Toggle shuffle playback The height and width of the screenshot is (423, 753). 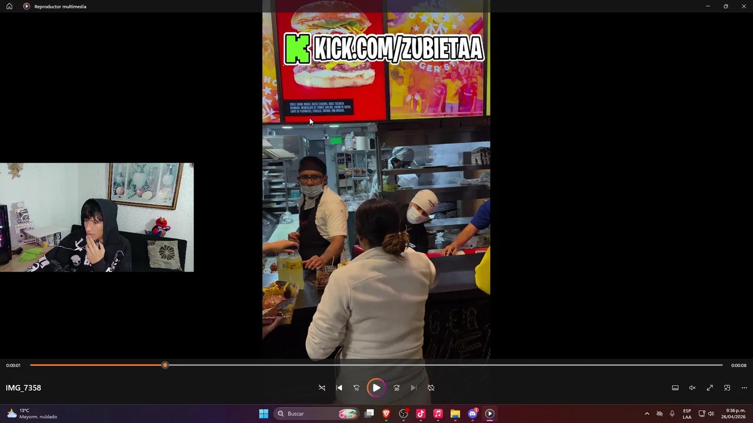pos(322,388)
